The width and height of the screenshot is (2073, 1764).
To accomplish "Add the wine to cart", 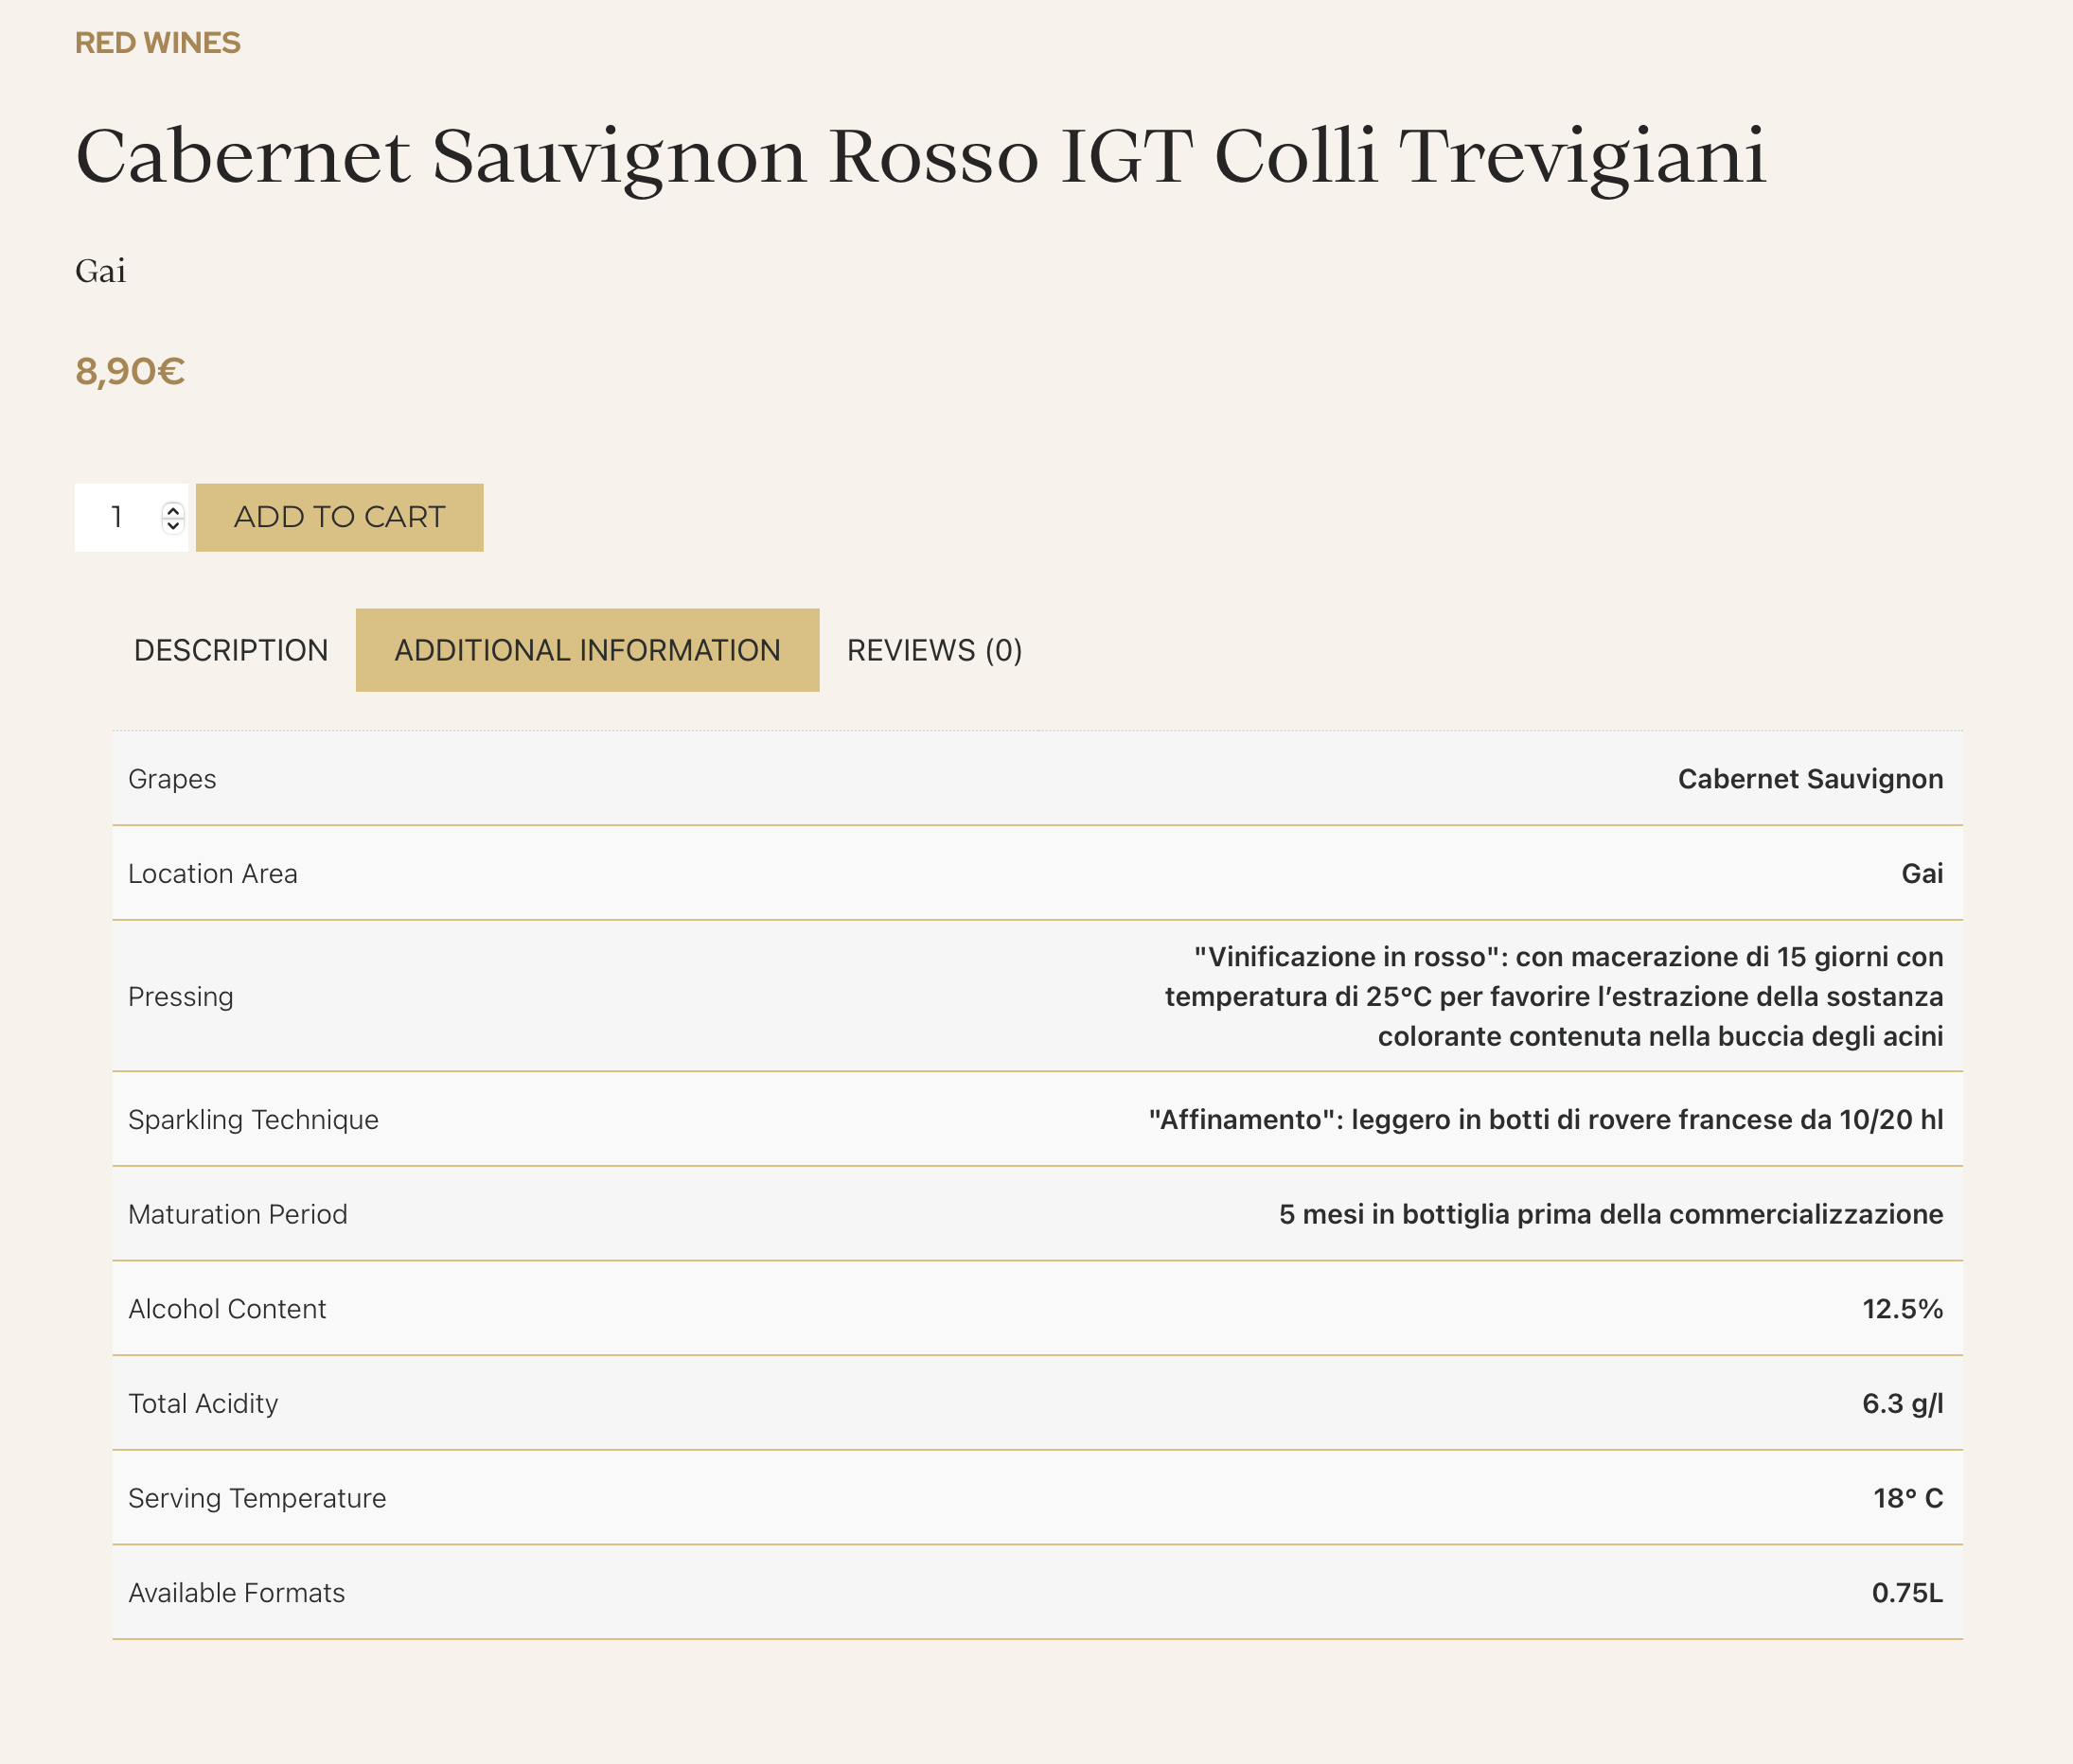I will (339, 518).
